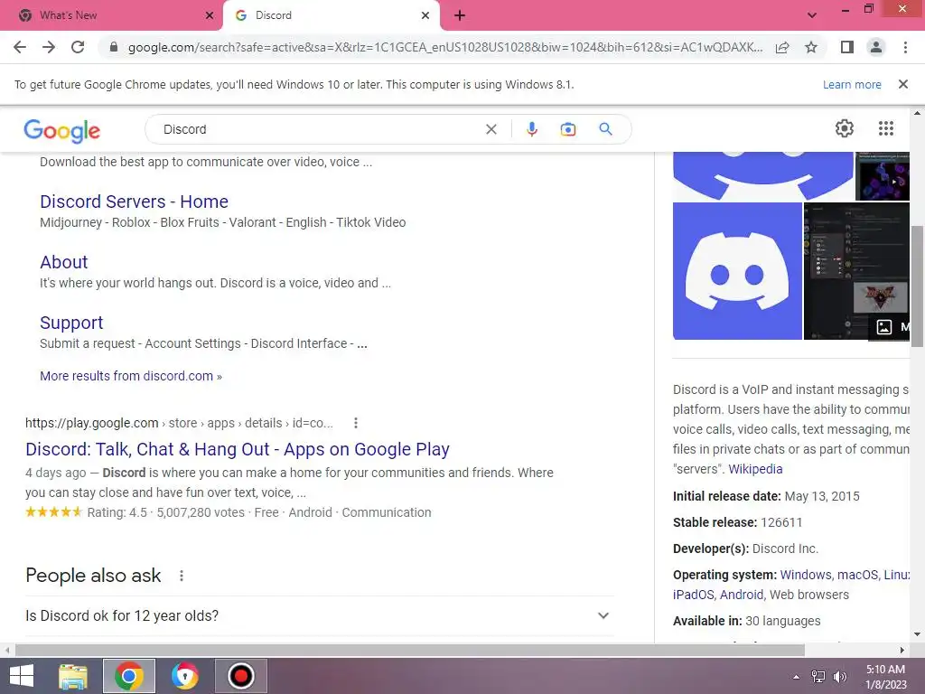Open the tab search dropdown

pyautogui.click(x=812, y=15)
